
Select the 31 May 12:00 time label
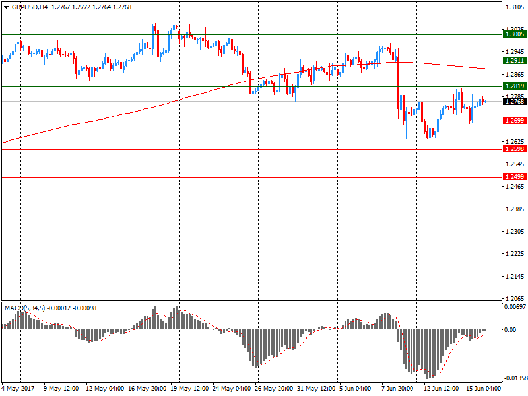click(x=316, y=389)
